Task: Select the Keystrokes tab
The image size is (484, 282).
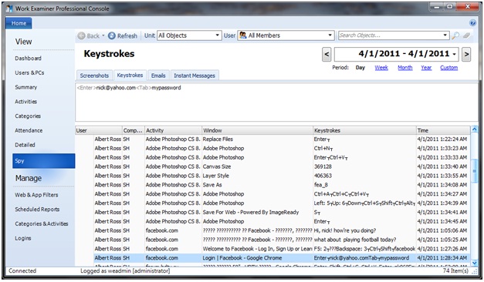Action: click(130, 75)
